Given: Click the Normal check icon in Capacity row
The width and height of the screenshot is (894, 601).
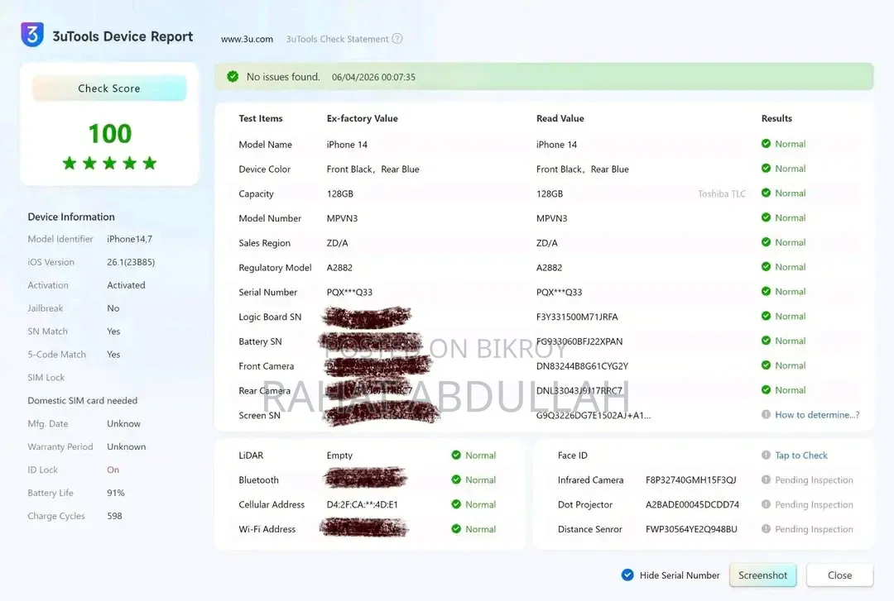Looking at the screenshot, I should tap(766, 193).
